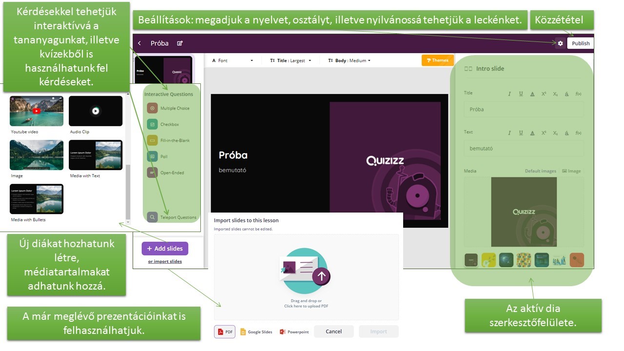This screenshot has height=351, width=624.
Task: Click the Text field containing bemutató
Action: click(523, 148)
